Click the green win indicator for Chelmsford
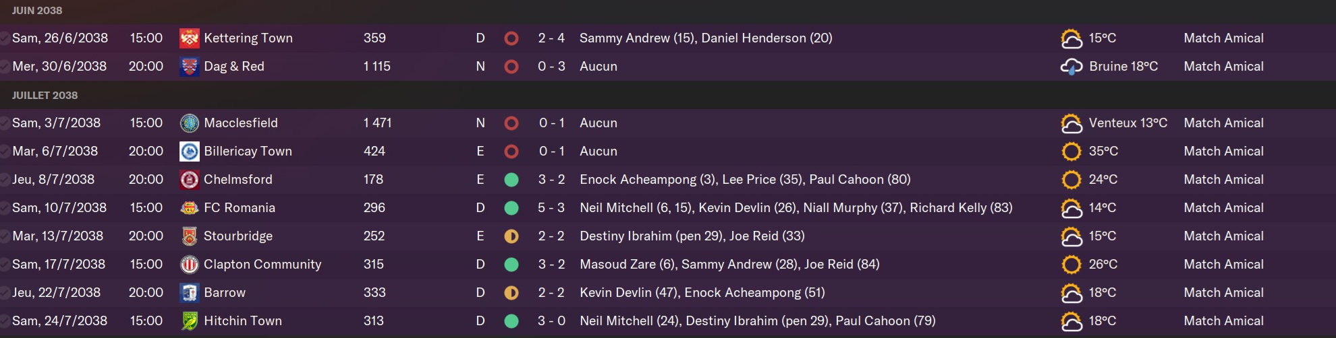 (x=511, y=180)
